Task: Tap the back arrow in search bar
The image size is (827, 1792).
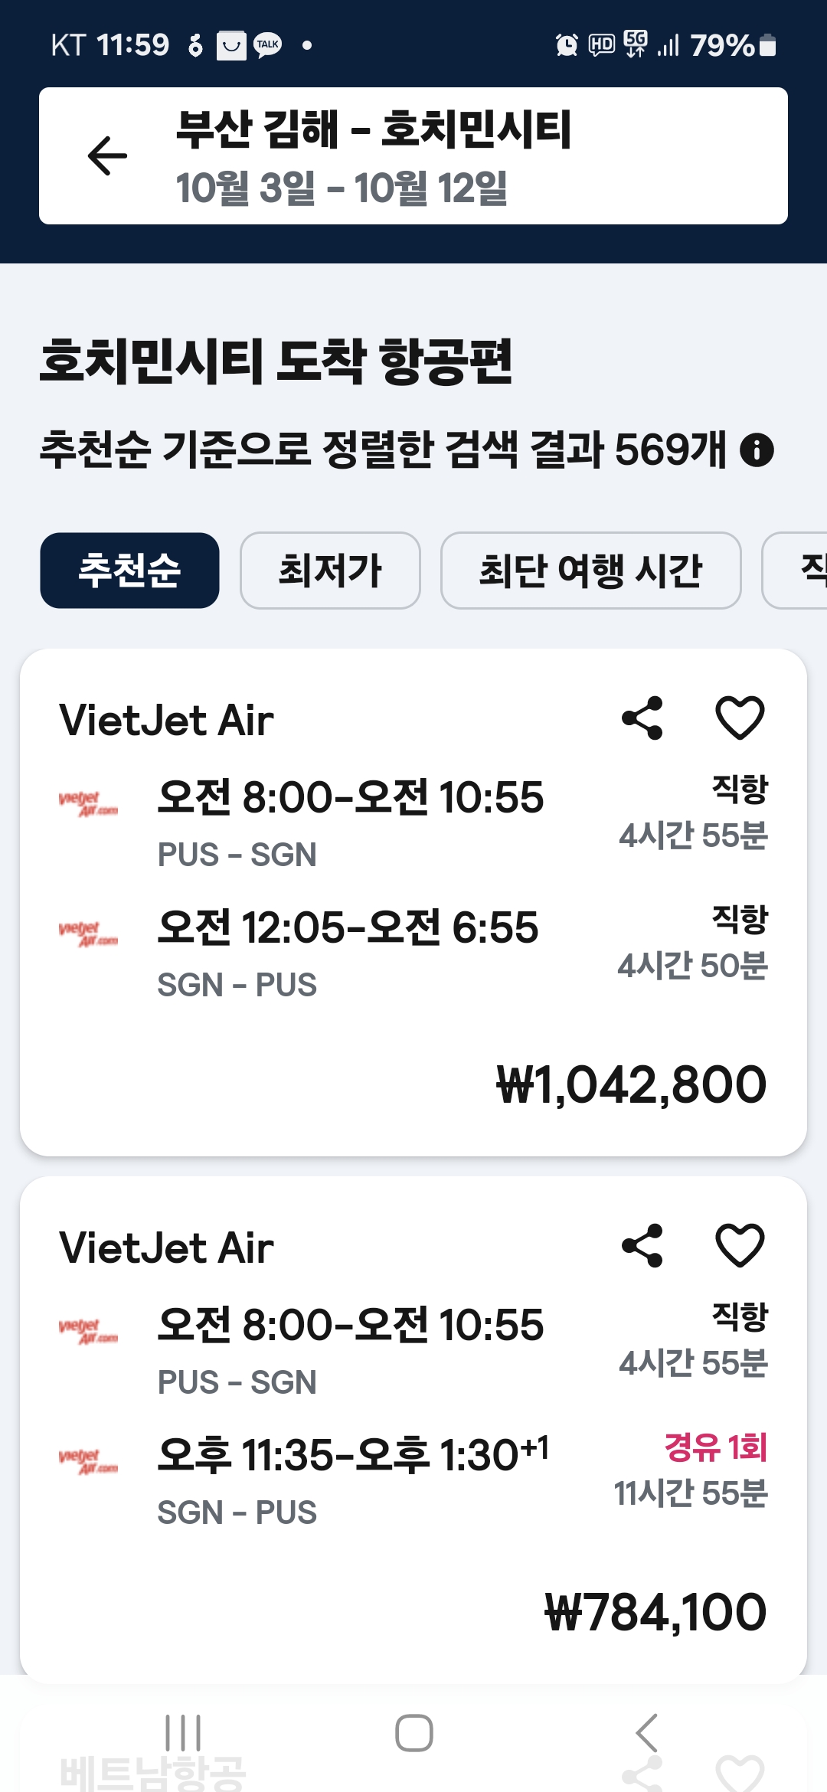Action: [107, 155]
